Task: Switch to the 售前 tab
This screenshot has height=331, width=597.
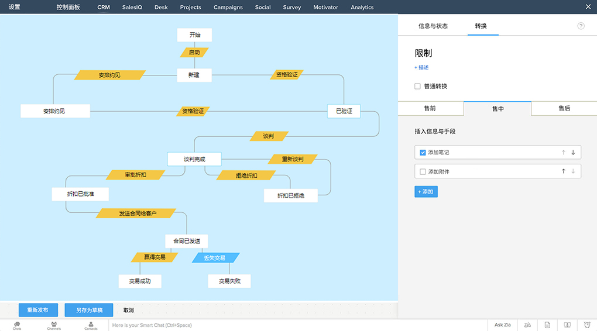Action: pyautogui.click(x=430, y=109)
